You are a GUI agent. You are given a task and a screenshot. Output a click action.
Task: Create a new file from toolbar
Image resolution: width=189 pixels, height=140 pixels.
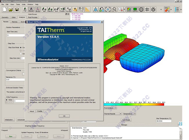(x=5, y=9)
